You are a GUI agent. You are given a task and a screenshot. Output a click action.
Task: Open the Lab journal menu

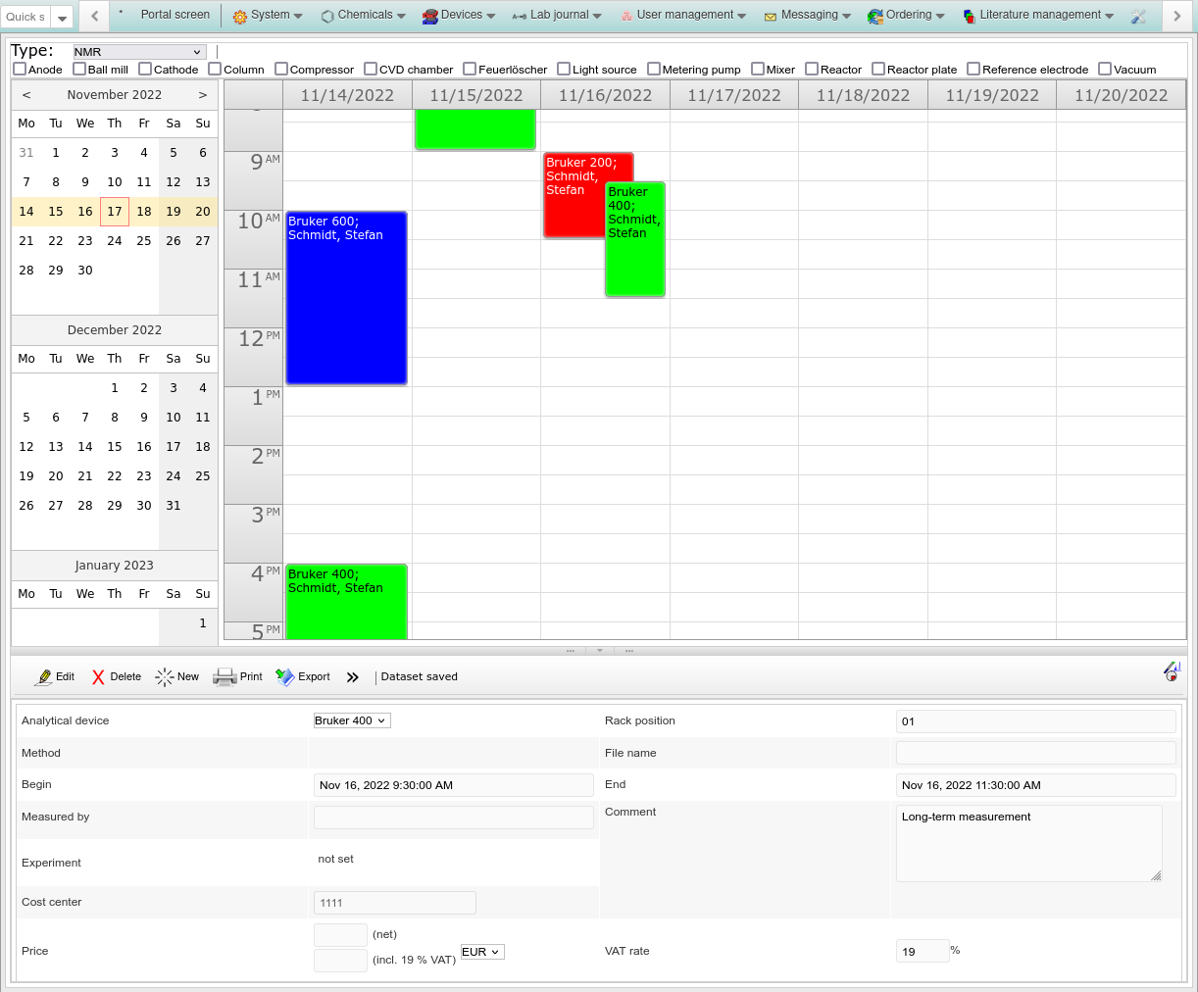click(557, 16)
